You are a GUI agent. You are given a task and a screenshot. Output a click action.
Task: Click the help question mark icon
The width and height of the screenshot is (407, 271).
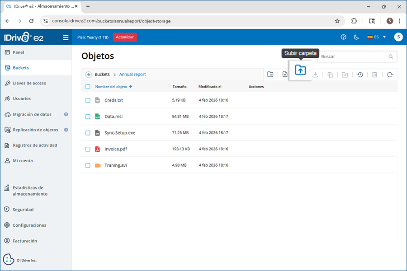point(343,37)
